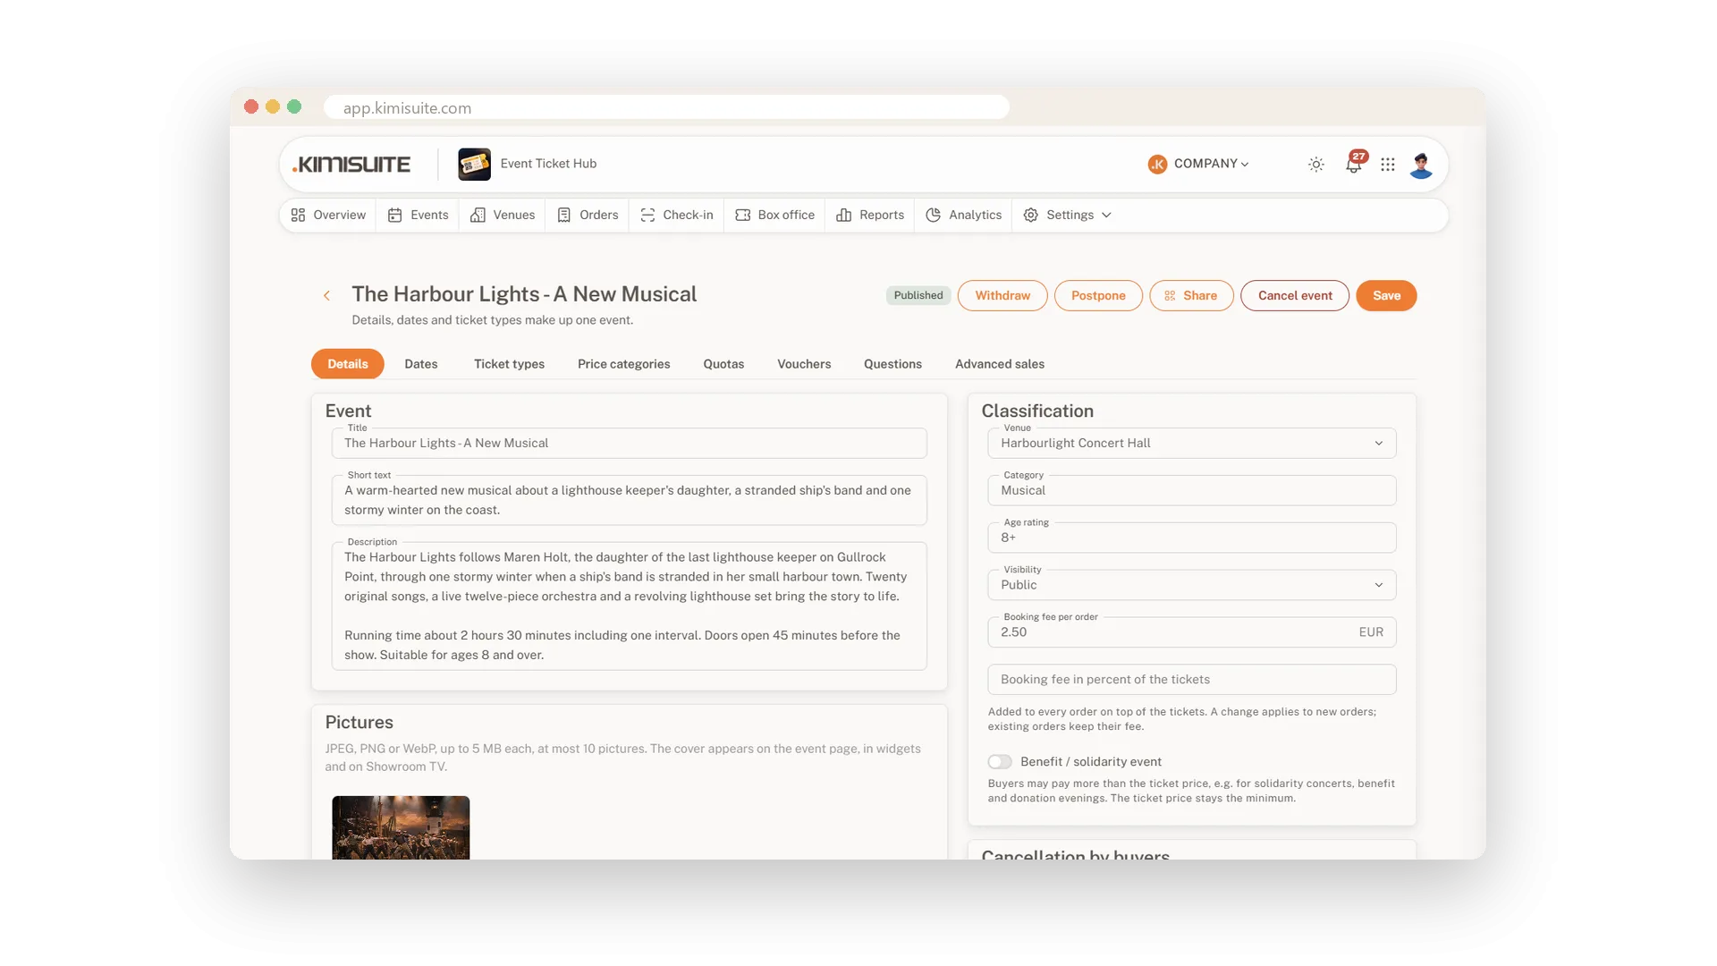Screen dimensions: 1717x966
Task: Open the Visibility dropdown set to Public
Action: 1192,586
